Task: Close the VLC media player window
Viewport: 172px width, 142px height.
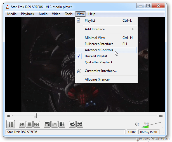Action: tap(158, 6)
